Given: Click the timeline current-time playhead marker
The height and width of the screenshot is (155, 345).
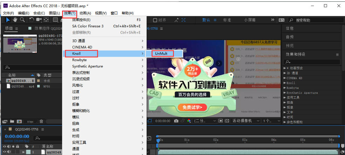Looking at the screenshot, I should point(158,140).
